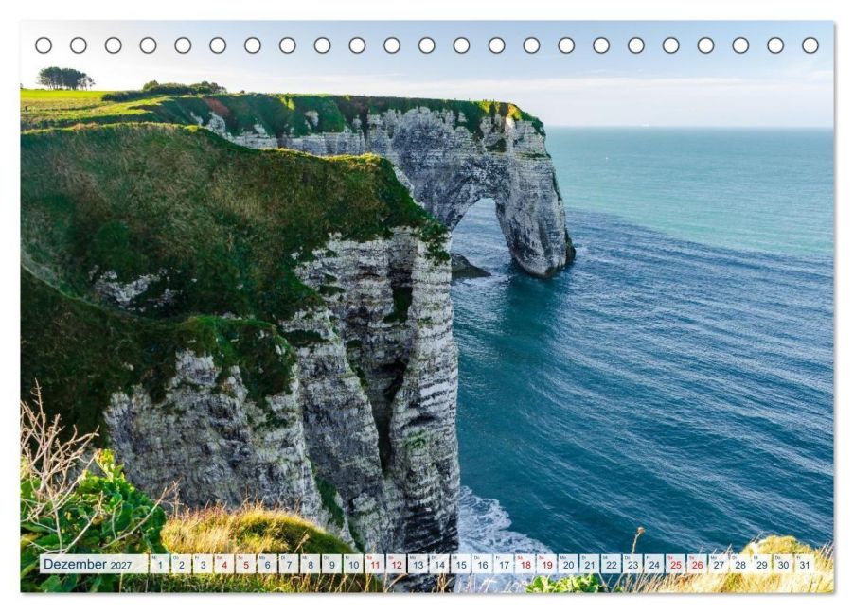The image size is (854, 613).
Task: Select red day 25 in the calendar strip
Action: [676, 565]
